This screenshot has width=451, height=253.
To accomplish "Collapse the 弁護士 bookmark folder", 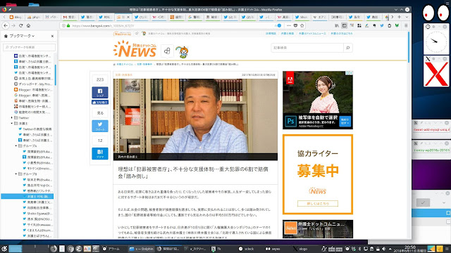I will coord(12,124).
